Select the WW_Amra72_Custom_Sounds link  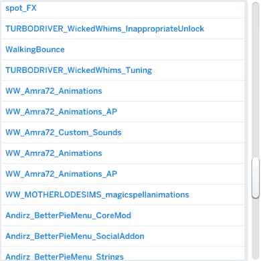coord(64,133)
